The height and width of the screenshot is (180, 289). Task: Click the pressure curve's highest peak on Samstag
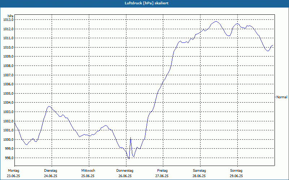click(216, 22)
